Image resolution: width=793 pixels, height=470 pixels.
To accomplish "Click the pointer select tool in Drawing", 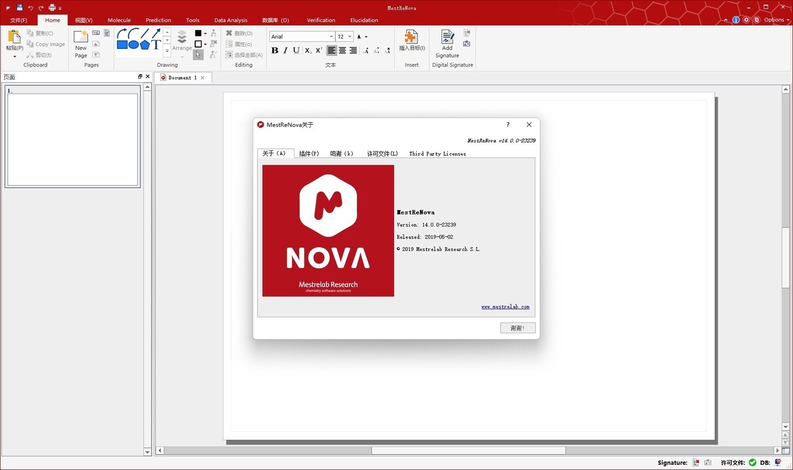I will 198,55.
